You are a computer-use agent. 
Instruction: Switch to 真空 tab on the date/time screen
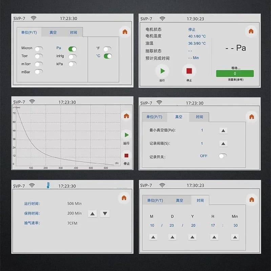(180, 200)
